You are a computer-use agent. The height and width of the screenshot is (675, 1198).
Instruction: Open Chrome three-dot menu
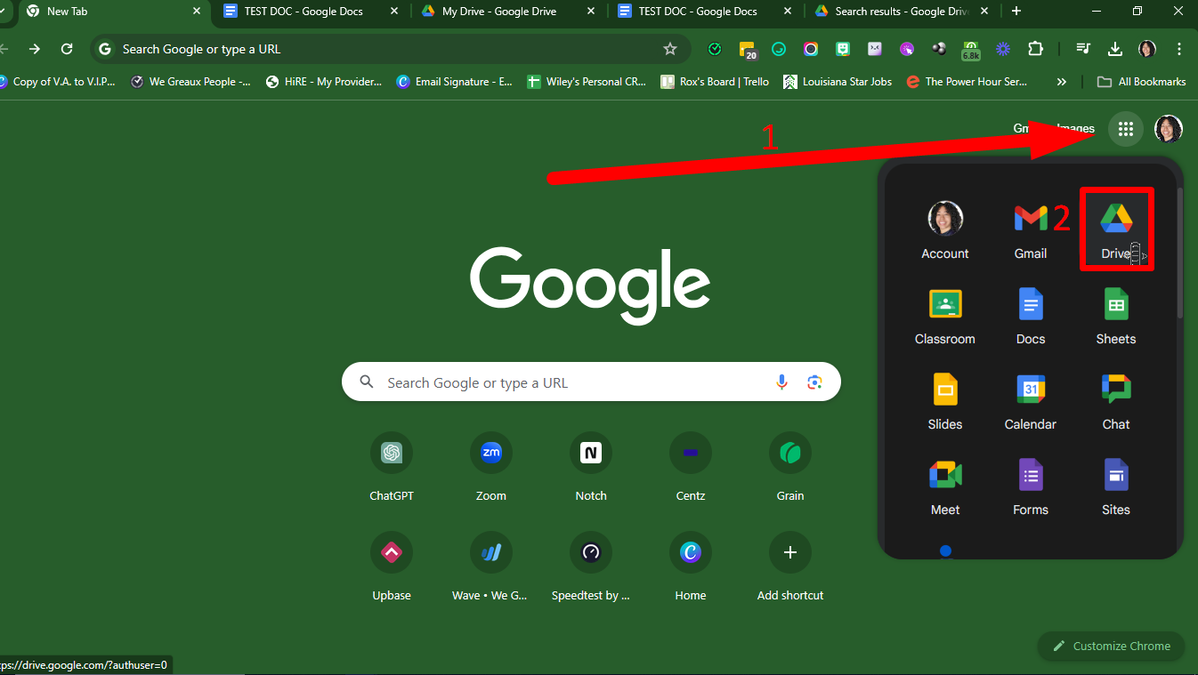click(1179, 49)
